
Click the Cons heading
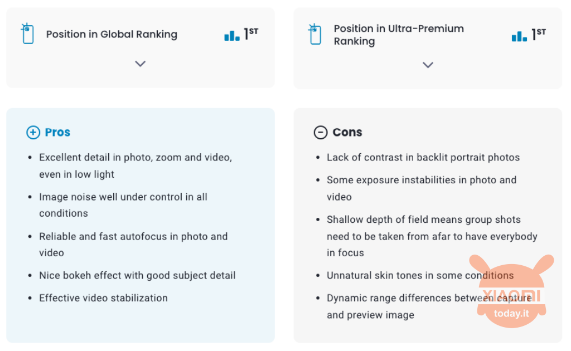tap(347, 133)
